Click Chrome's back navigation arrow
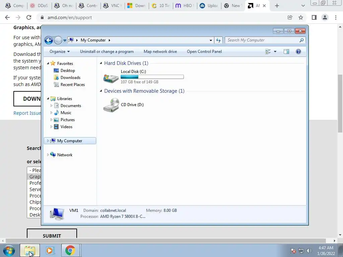This screenshot has width=343, height=257. (x=7, y=17)
